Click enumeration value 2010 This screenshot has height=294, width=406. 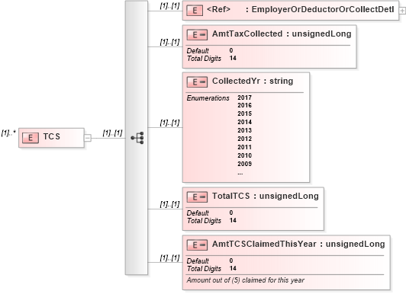tap(245, 155)
